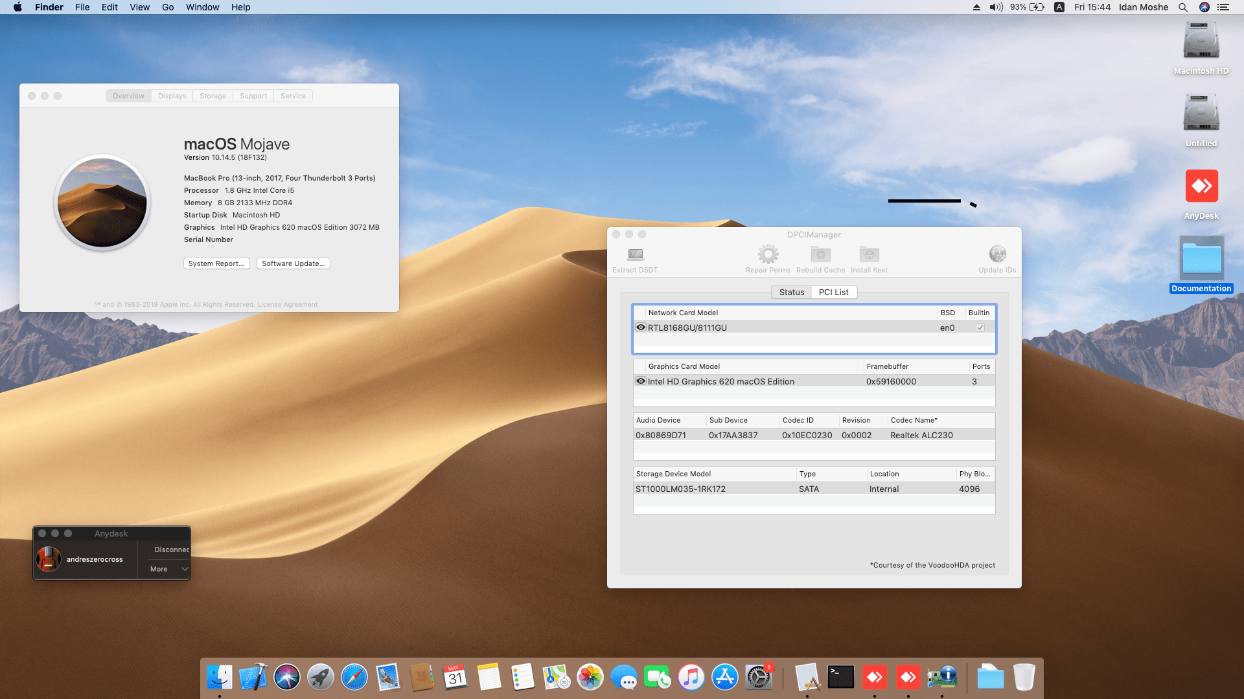The height and width of the screenshot is (699, 1244).
Task: Open Launchpad from the Dock
Action: point(321,677)
